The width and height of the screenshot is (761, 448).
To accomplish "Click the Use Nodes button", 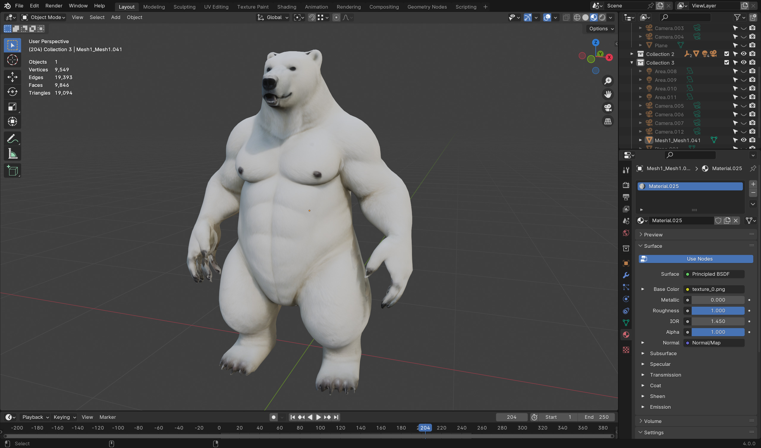I will coord(696,259).
